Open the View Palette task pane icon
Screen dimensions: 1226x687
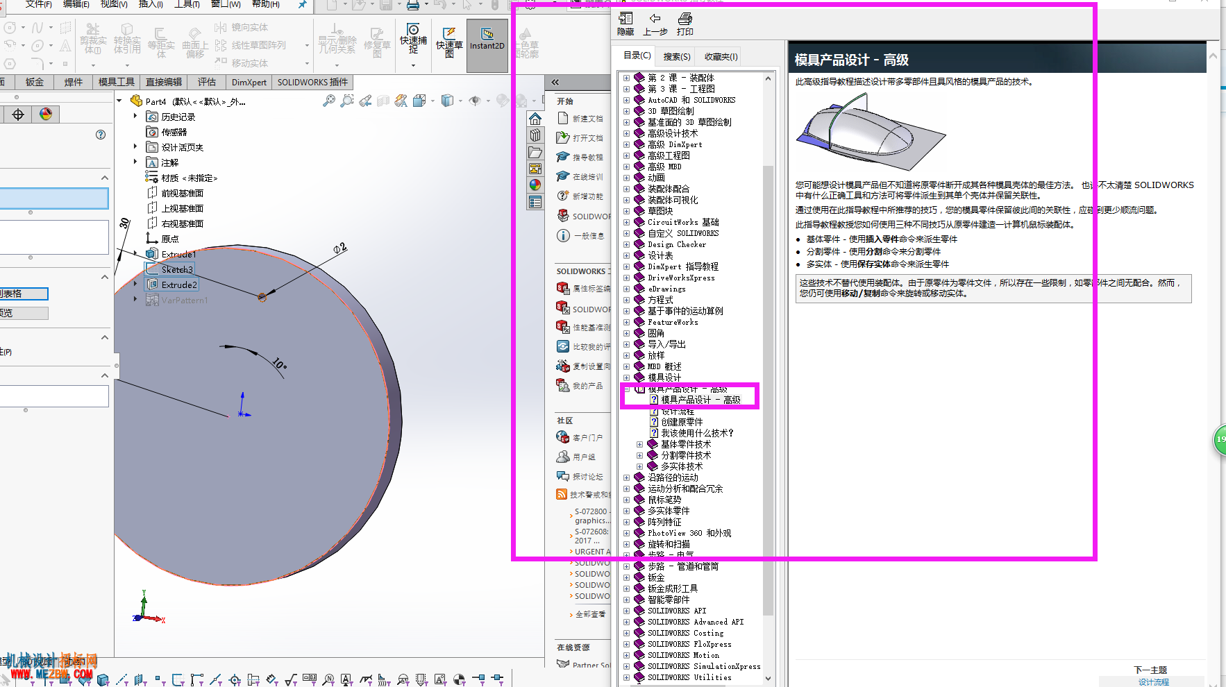535,169
